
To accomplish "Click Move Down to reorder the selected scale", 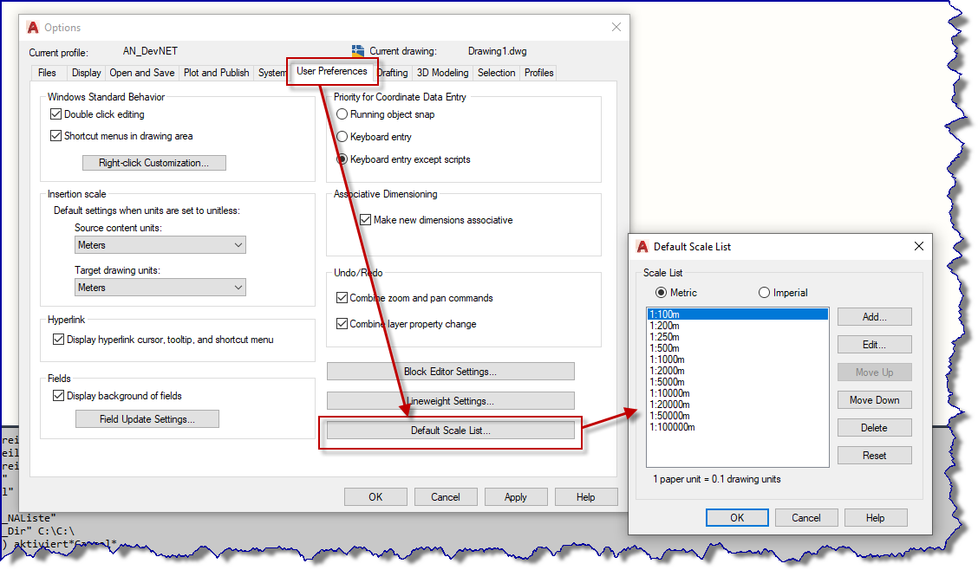I will 874,399.
